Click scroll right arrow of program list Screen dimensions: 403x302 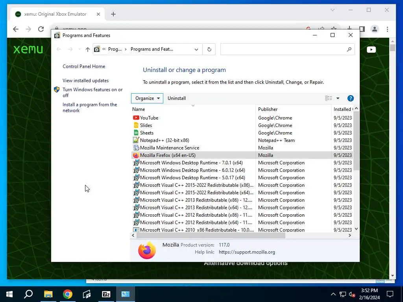[349, 236]
